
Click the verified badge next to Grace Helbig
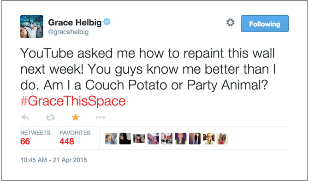point(107,22)
